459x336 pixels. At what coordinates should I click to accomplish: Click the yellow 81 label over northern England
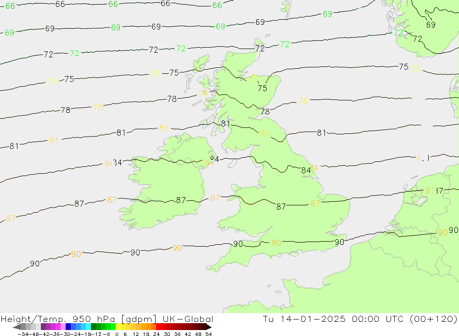click(264, 134)
